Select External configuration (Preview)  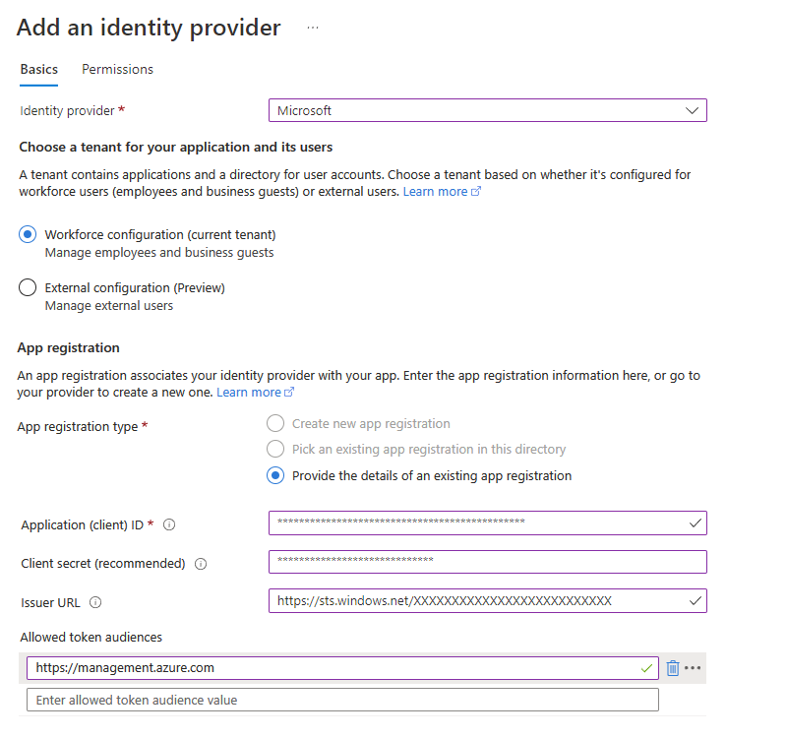(x=28, y=287)
